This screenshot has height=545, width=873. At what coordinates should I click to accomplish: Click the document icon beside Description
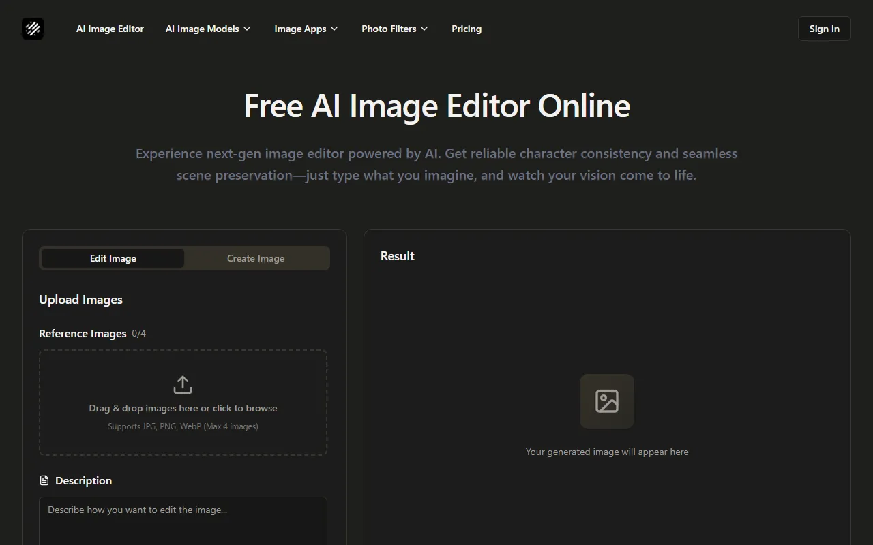(44, 481)
